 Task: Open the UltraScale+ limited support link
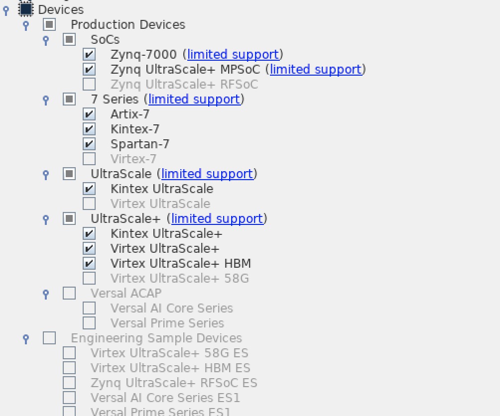217,218
